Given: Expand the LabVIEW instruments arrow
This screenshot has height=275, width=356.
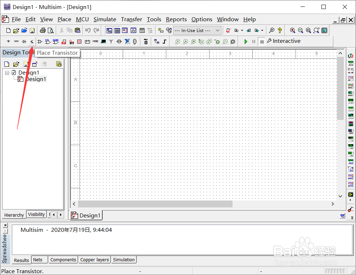Looking at the screenshot, I should tap(351, 200).
